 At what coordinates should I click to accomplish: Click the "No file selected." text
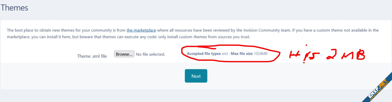click(150, 54)
